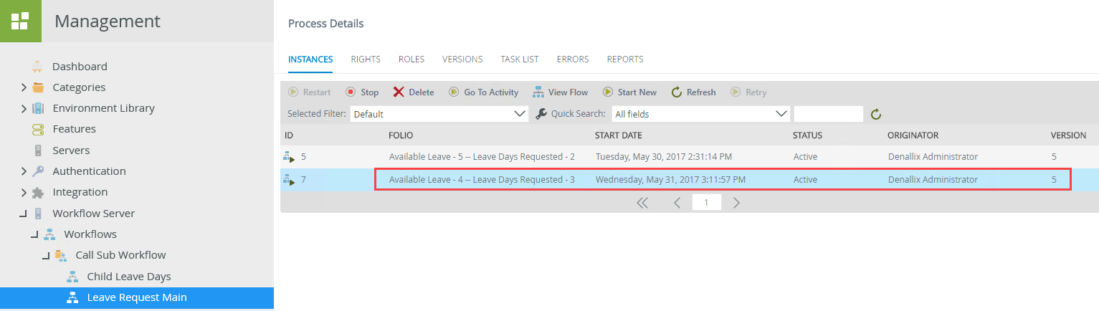Expand the Authentication tree node

pos(24,171)
